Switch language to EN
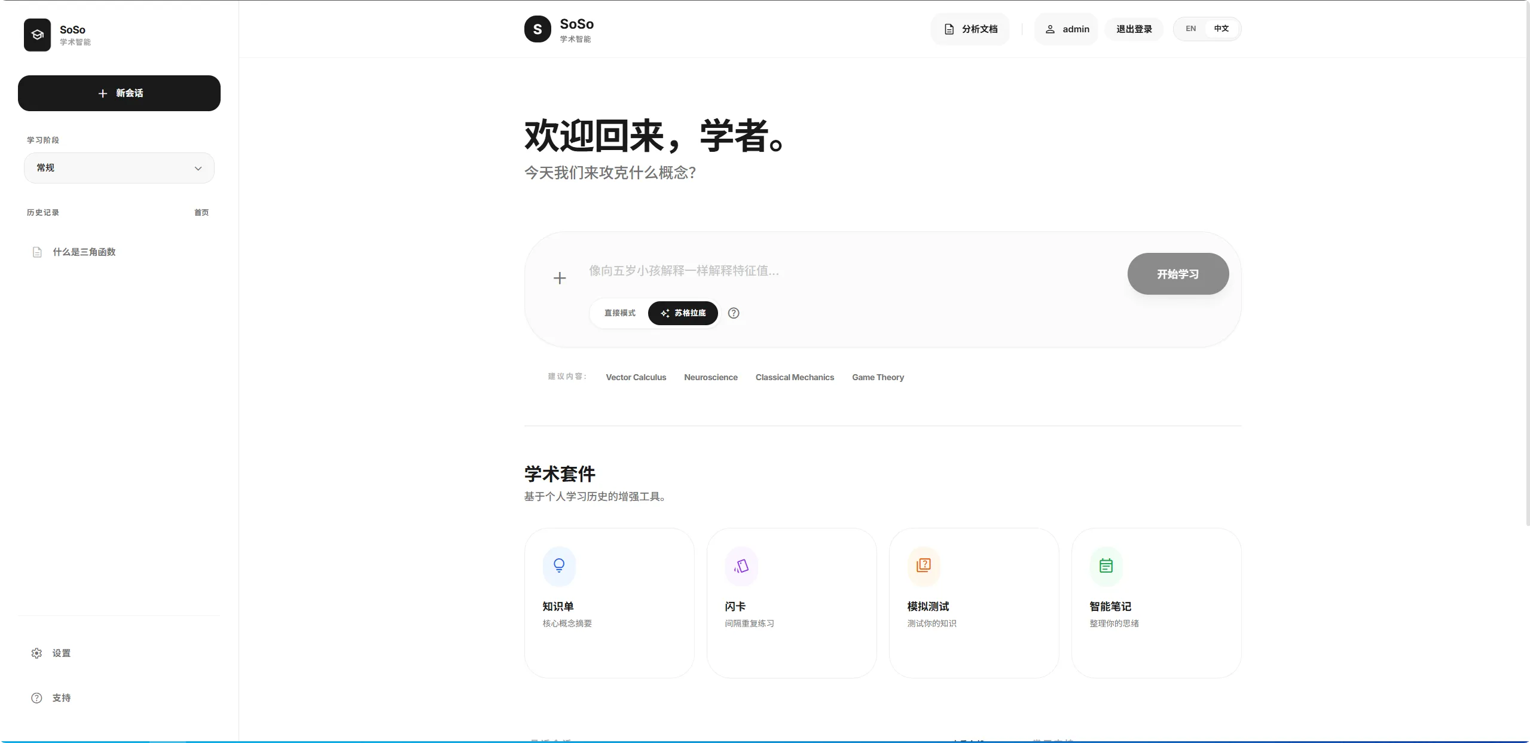This screenshot has width=1530, height=743. [1190, 29]
